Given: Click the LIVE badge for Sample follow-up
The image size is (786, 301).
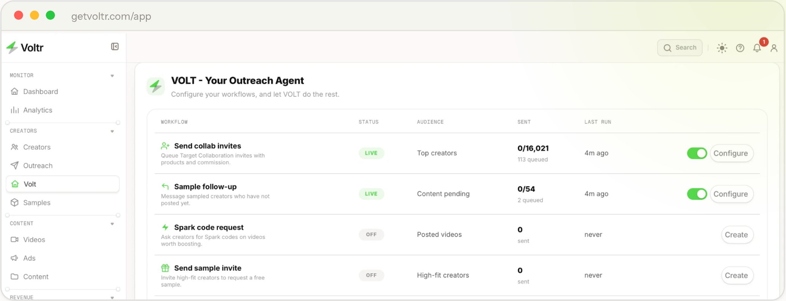Looking at the screenshot, I should click(371, 194).
